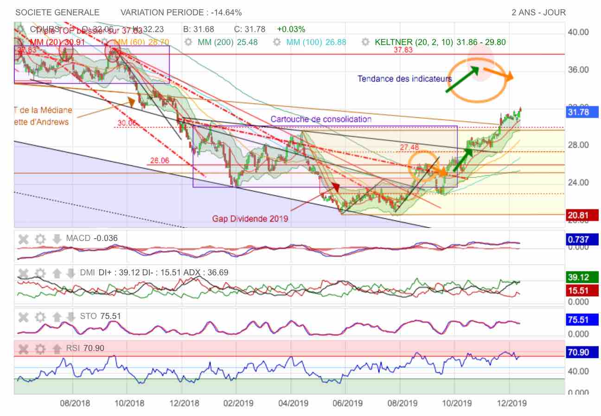Click the Tendance des indicateurs annotation

404,79
